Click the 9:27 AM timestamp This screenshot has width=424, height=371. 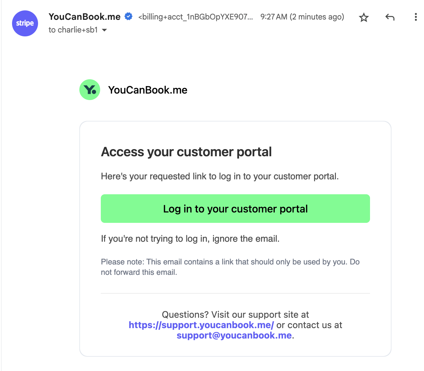pyautogui.click(x=302, y=17)
